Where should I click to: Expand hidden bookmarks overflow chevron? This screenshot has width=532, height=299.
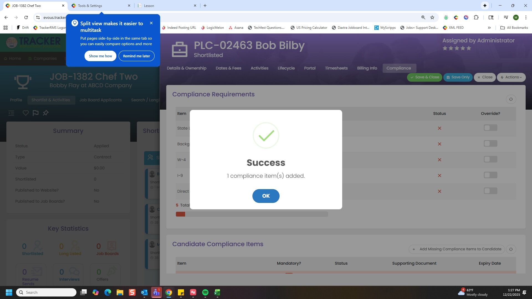[489, 28]
